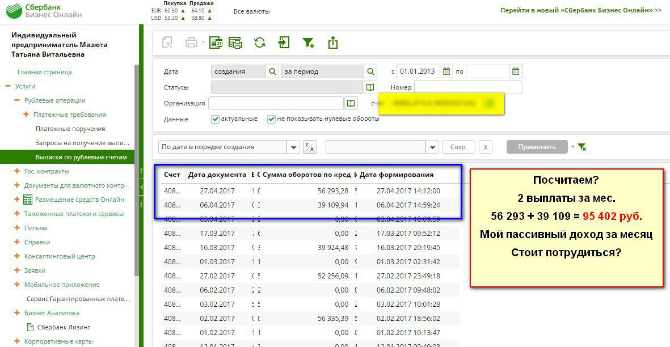
Task: Click the calendar statement icon with 31
Action: (x=216, y=43)
